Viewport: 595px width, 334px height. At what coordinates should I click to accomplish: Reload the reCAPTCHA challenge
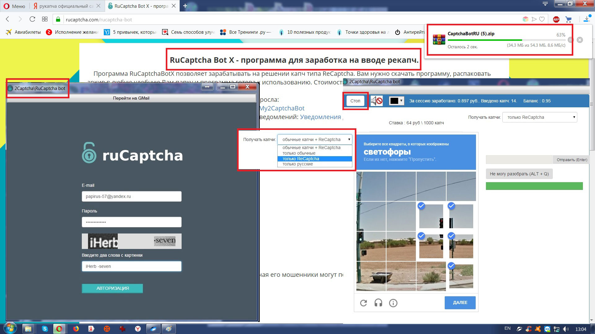(x=364, y=303)
